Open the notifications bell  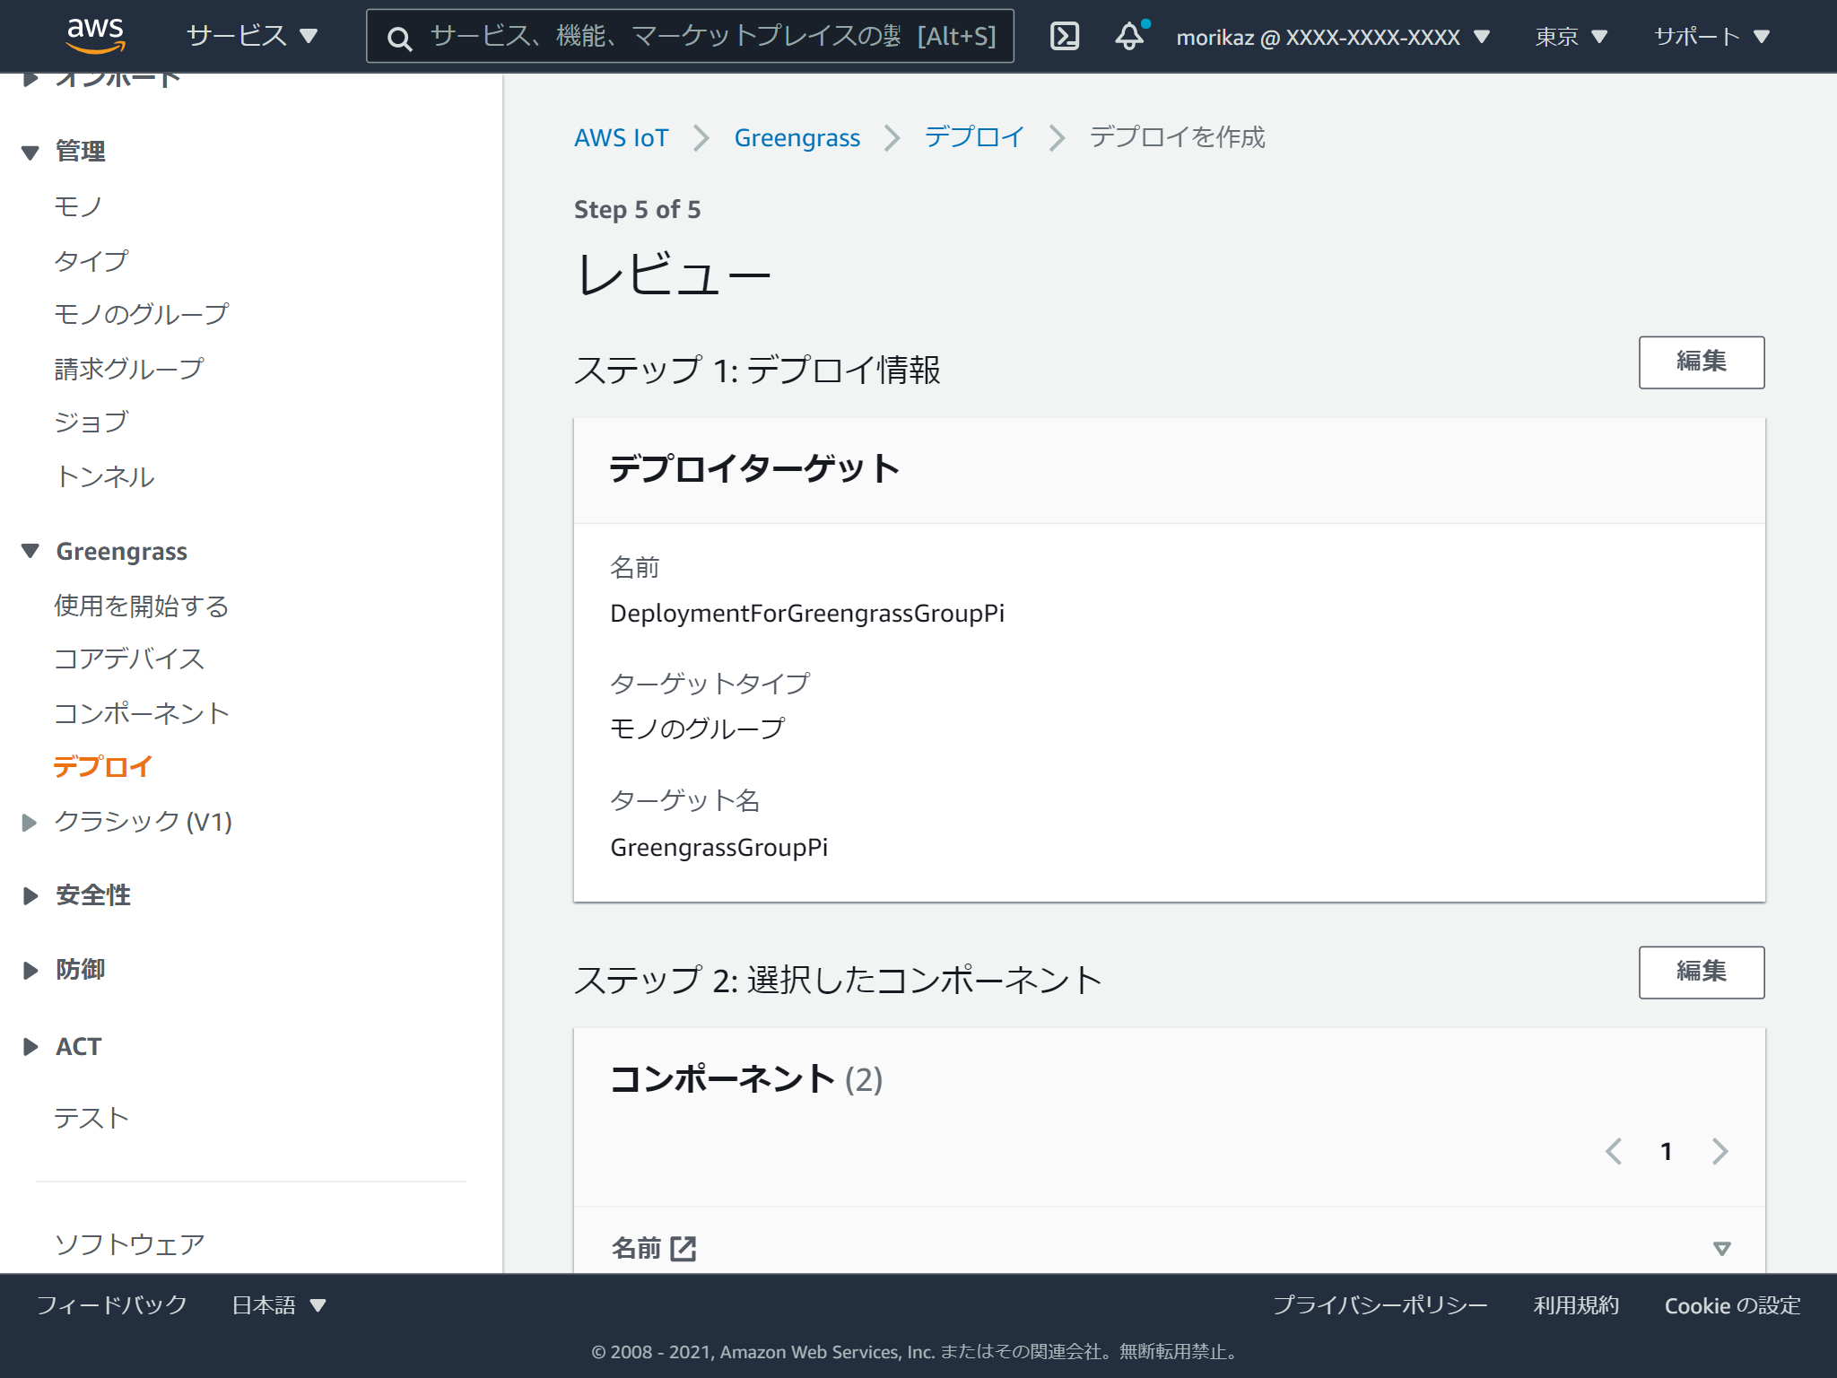[x=1128, y=36]
